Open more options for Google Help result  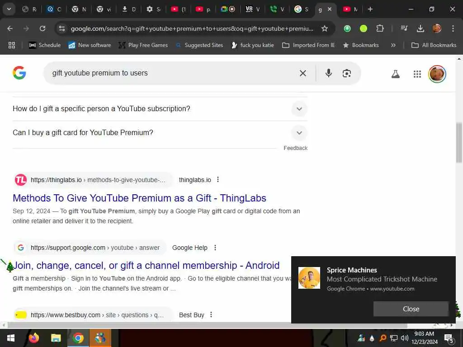(x=215, y=248)
